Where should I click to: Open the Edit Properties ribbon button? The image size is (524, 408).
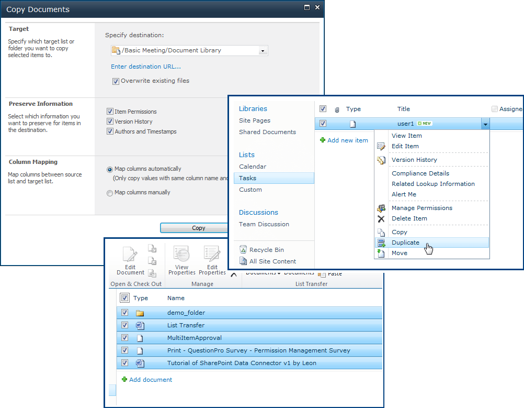click(x=212, y=261)
